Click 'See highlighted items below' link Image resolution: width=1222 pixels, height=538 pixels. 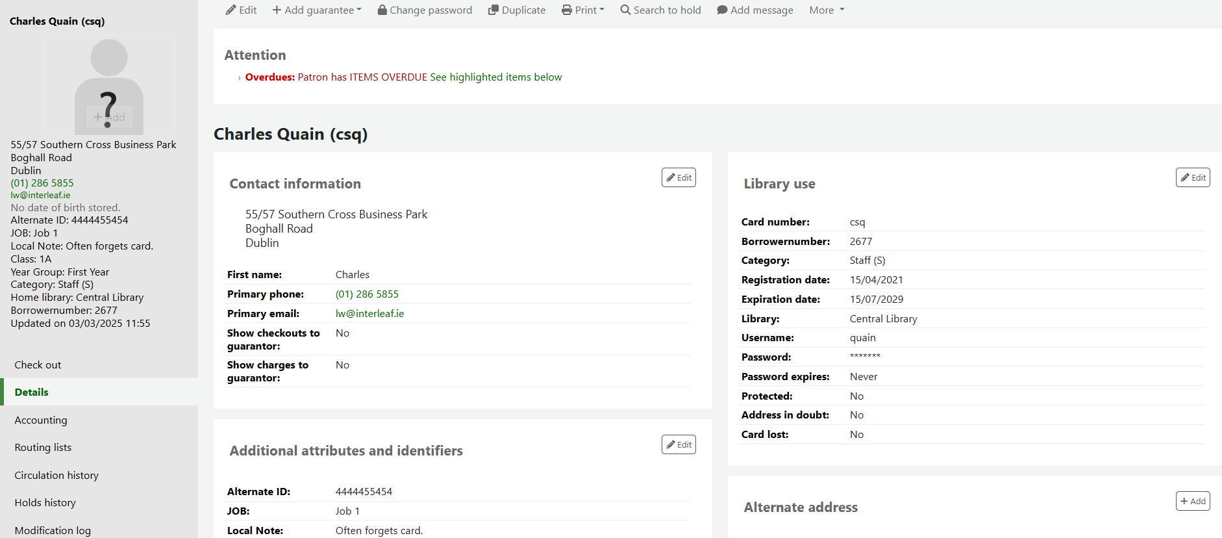[496, 77]
